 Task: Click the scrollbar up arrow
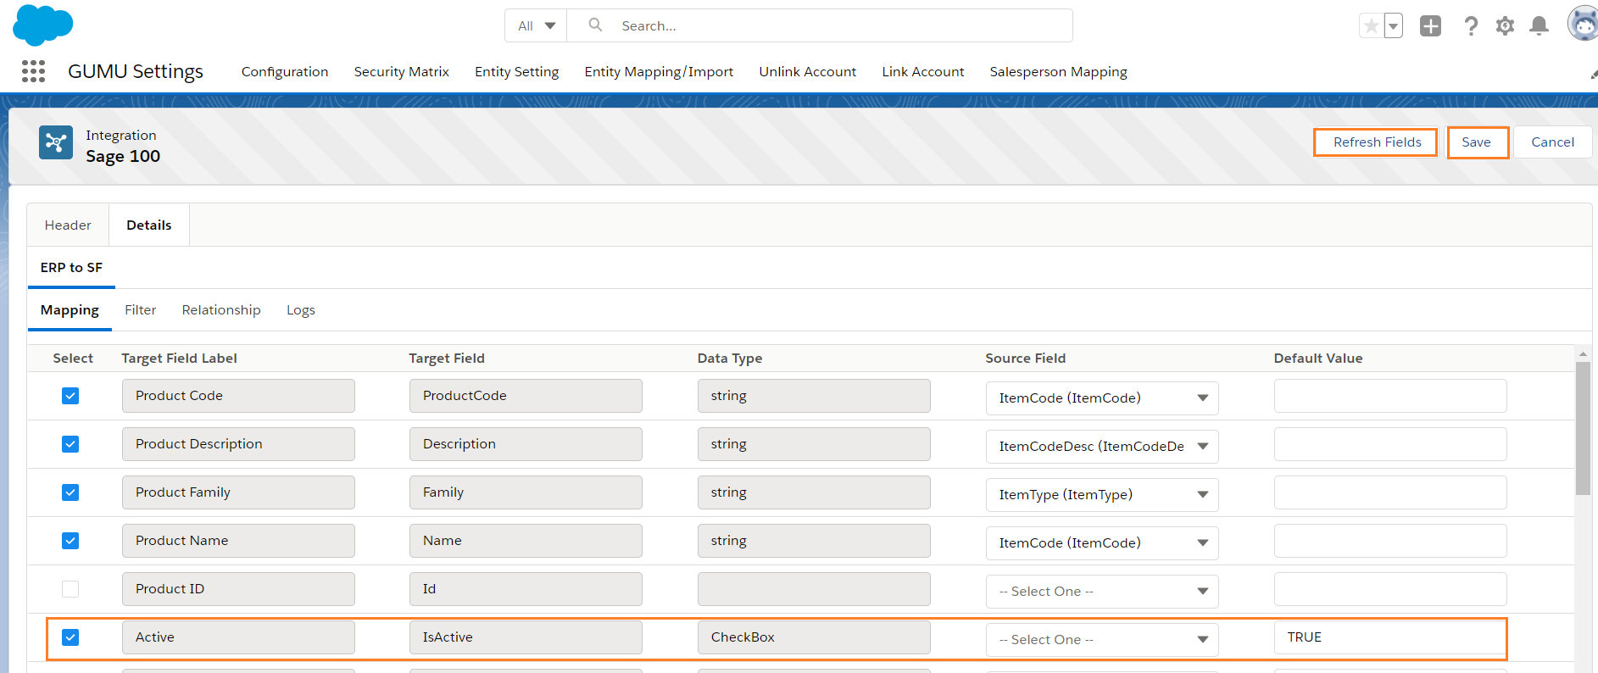1583,353
